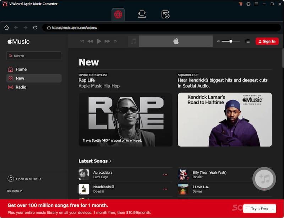Open Home in the sidebar
Image resolution: width=284 pixels, height=218 pixels.
[34, 69]
